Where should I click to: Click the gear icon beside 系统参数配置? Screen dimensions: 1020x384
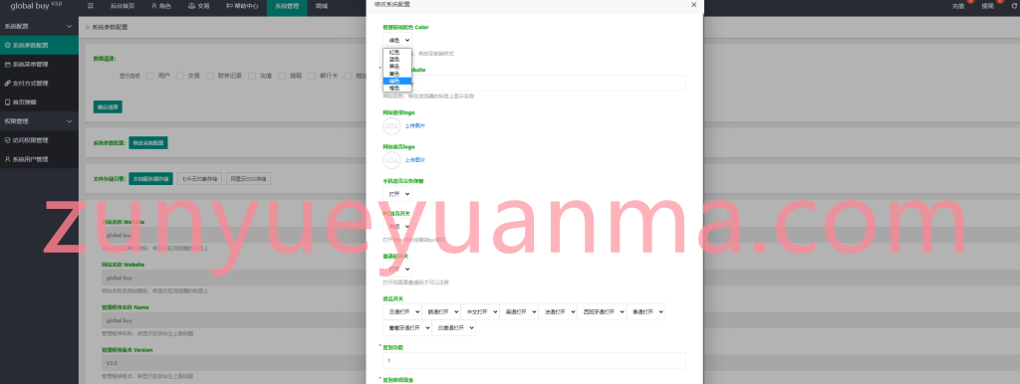coord(7,46)
